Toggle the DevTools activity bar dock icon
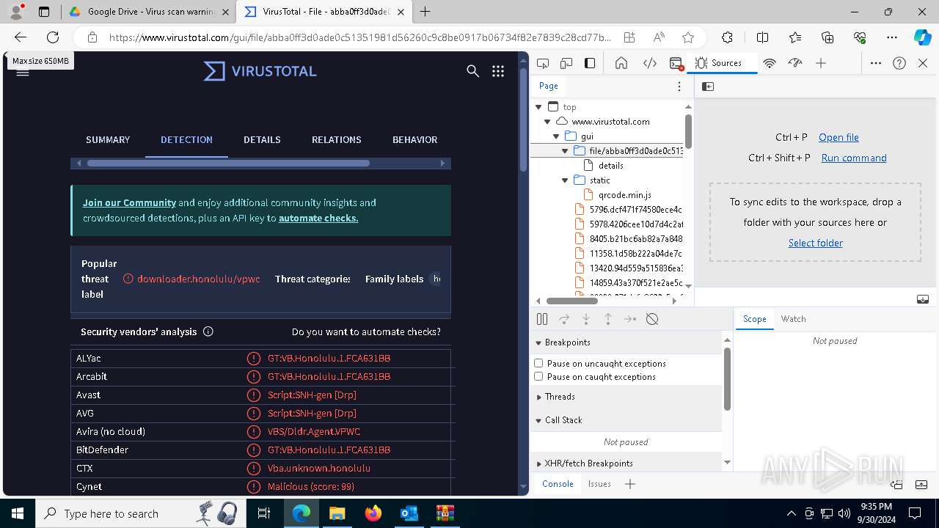This screenshot has width=939, height=528. pyautogui.click(x=590, y=63)
